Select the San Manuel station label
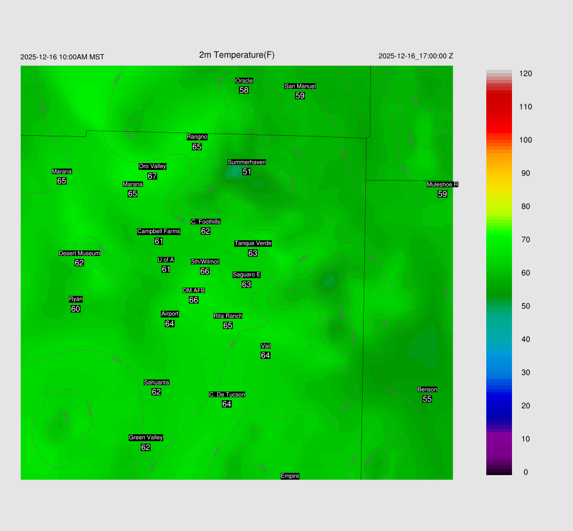Image resolution: width=573 pixels, height=531 pixels. click(x=300, y=86)
